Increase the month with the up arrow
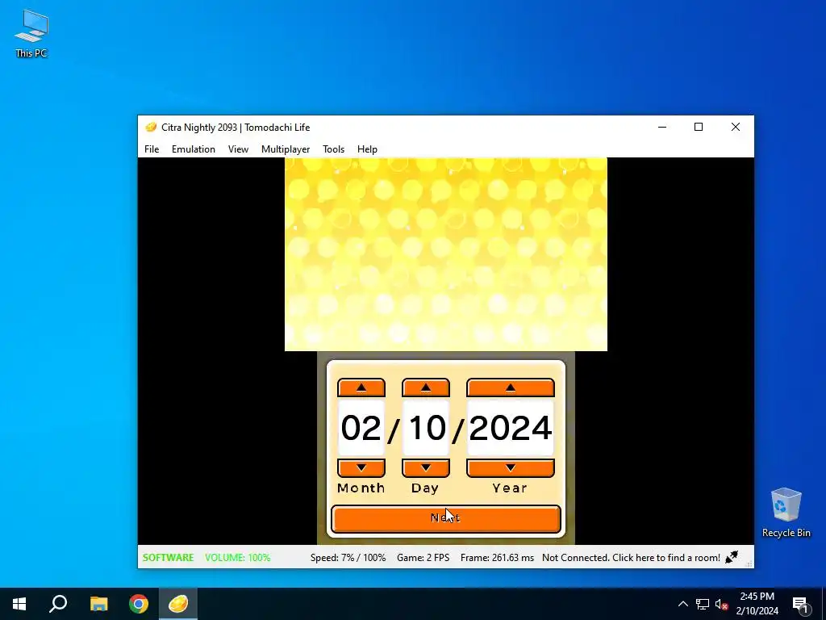 point(361,387)
